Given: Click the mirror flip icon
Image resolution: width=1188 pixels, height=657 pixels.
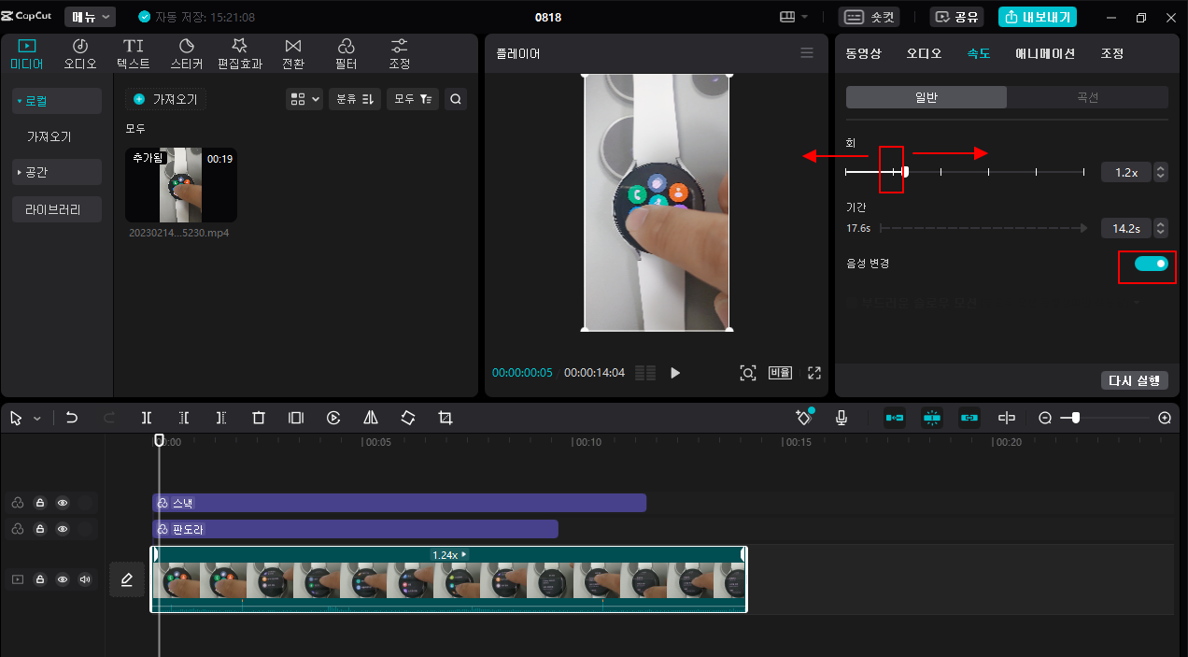Looking at the screenshot, I should tap(371, 418).
